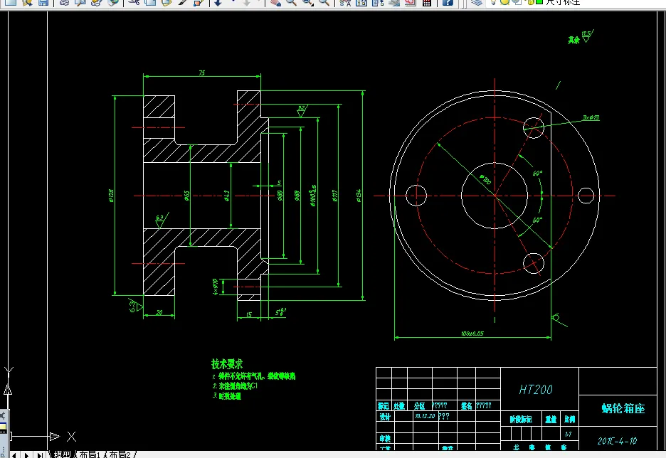
Task: Select the 75 width dimension text
Action: 202,73
